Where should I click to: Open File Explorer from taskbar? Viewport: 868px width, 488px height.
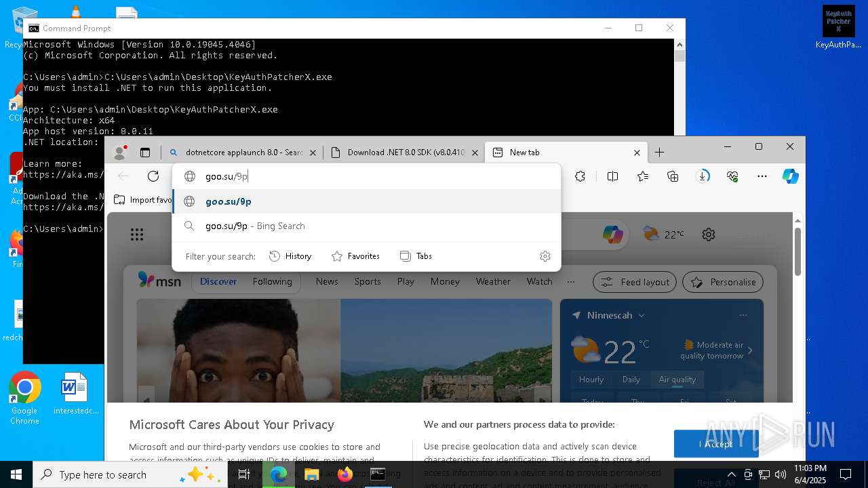pos(311,474)
